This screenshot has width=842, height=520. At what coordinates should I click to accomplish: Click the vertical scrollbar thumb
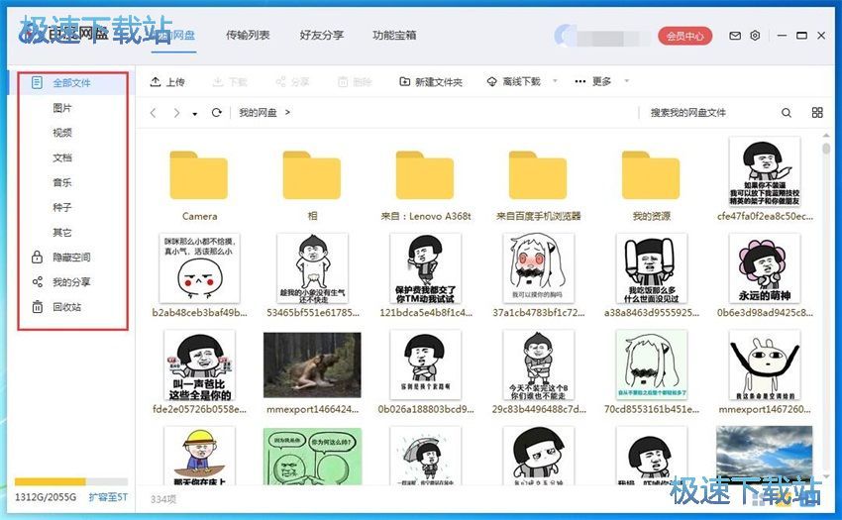(x=826, y=148)
